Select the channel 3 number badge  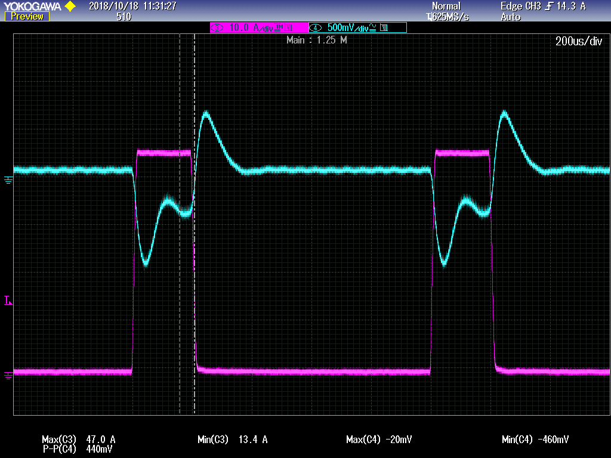[x=217, y=27]
